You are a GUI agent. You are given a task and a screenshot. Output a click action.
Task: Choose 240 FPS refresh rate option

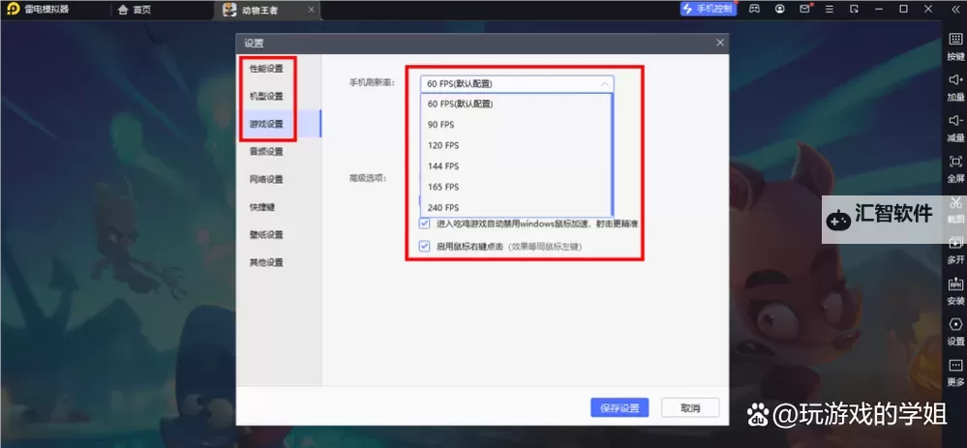[x=515, y=208]
